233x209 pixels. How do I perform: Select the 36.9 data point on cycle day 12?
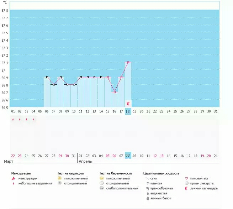tap(88, 77)
